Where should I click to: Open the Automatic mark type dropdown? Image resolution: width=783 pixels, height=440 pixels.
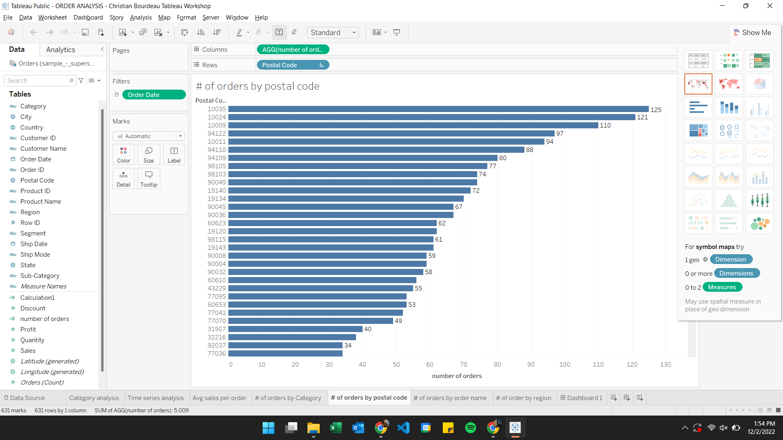tap(180, 136)
